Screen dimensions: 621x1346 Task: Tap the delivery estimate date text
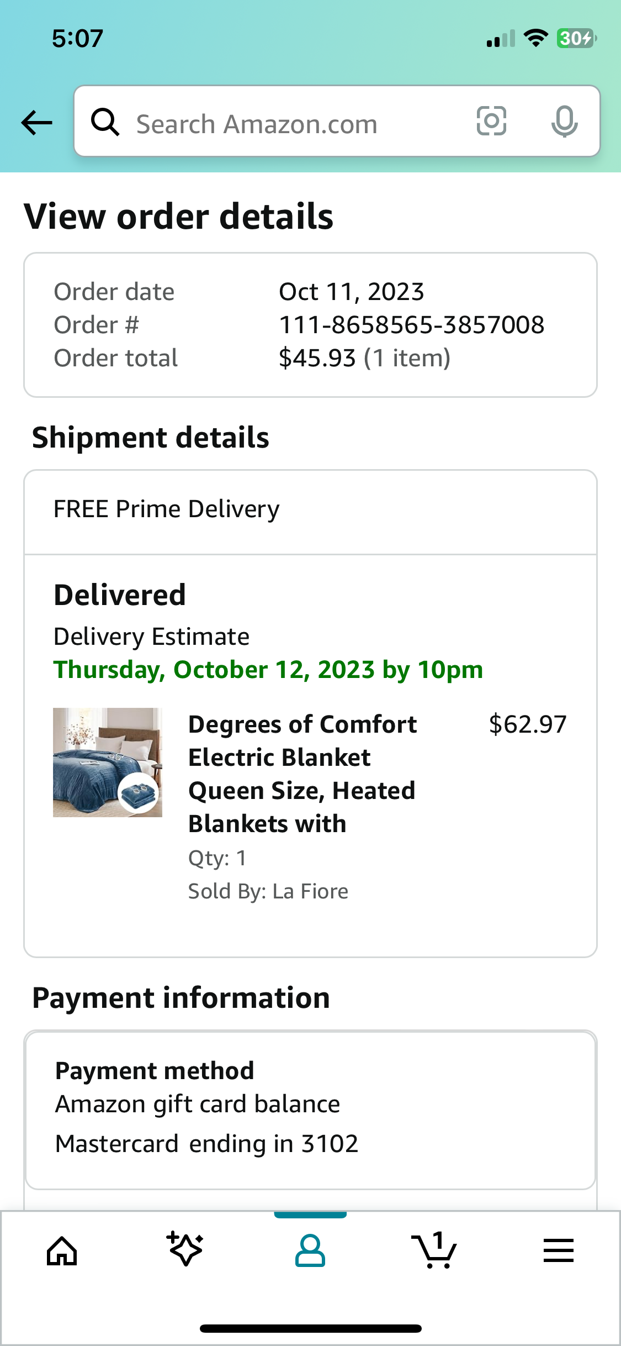pos(268,670)
